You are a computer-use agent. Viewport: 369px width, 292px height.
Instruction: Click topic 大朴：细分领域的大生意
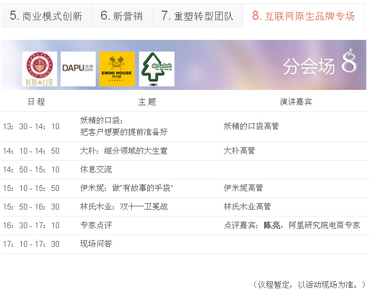124,151
